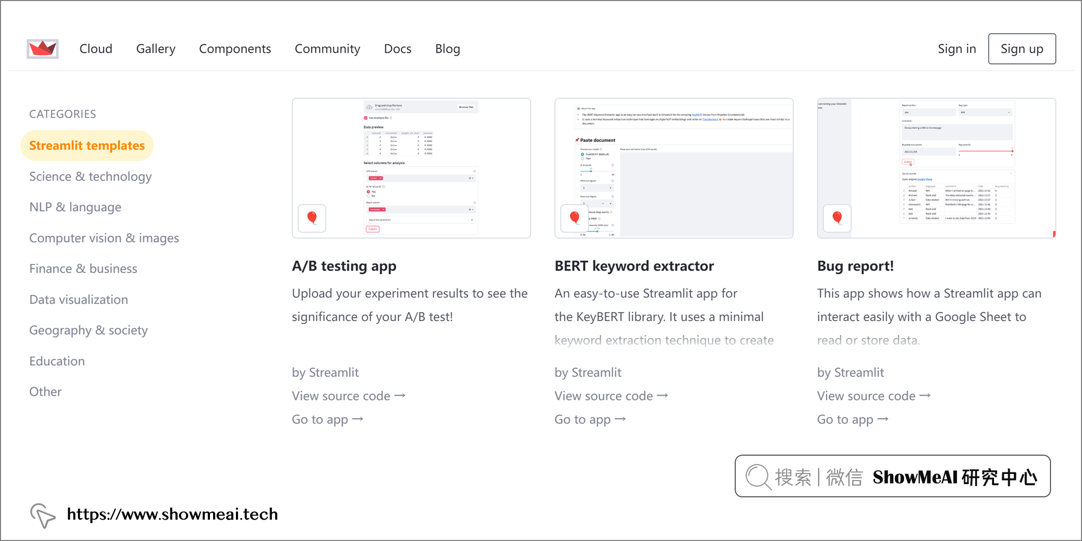Open the Data visualization category

point(79,300)
